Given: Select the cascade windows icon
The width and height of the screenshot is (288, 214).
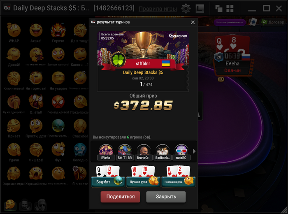Looking at the screenshot, I should pos(219,9).
